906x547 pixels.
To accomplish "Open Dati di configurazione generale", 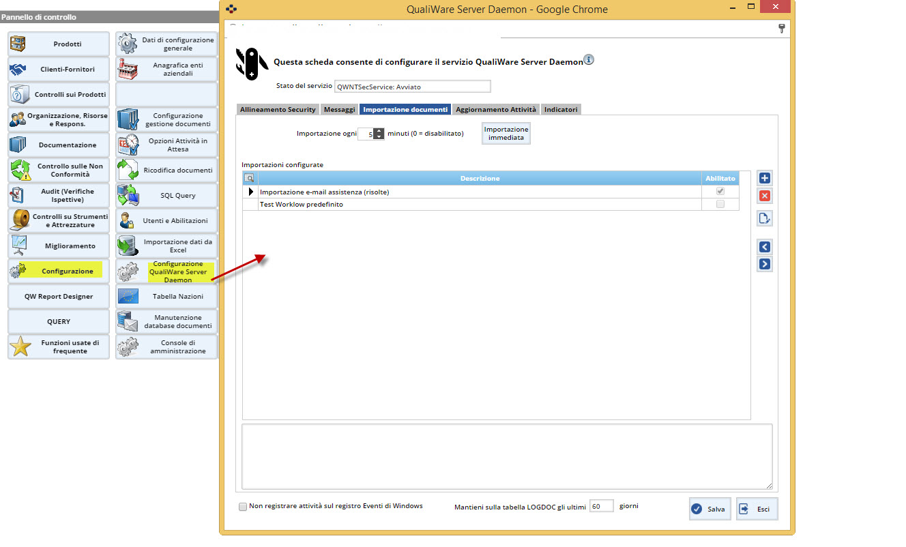I will [166, 44].
